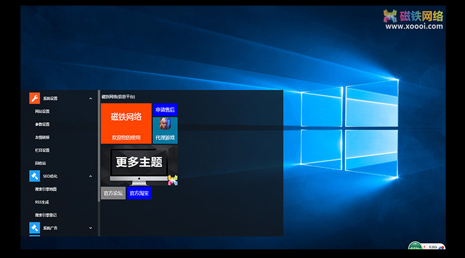Collapse the SEO优化 section using its chevron

pos(91,176)
